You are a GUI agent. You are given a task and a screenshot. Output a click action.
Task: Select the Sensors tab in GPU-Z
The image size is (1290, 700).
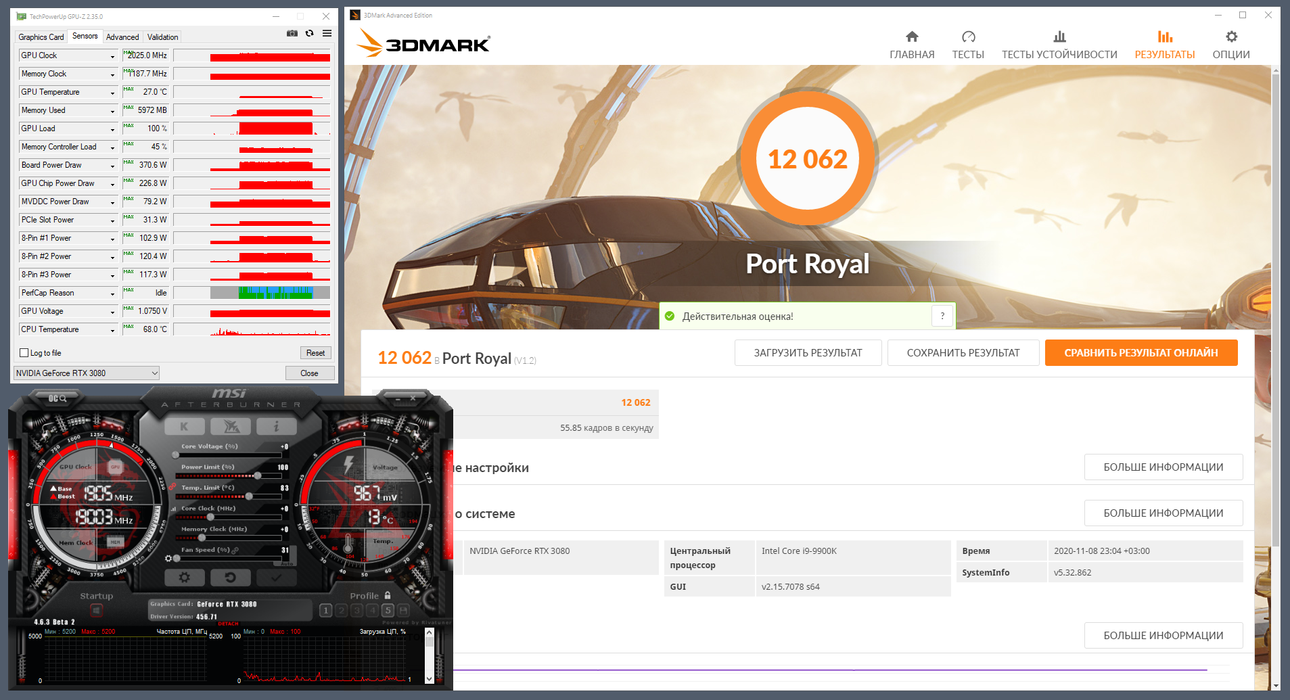pyautogui.click(x=85, y=36)
